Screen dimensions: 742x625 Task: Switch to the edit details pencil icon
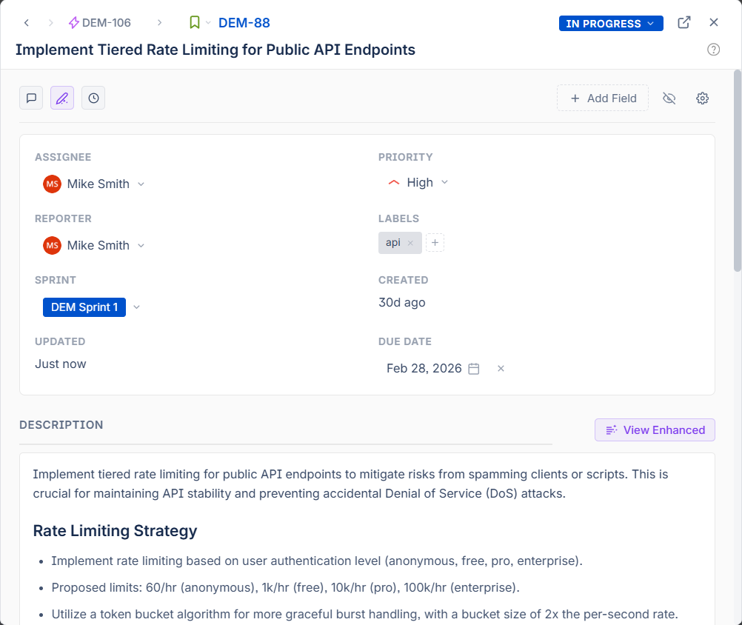coord(62,97)
